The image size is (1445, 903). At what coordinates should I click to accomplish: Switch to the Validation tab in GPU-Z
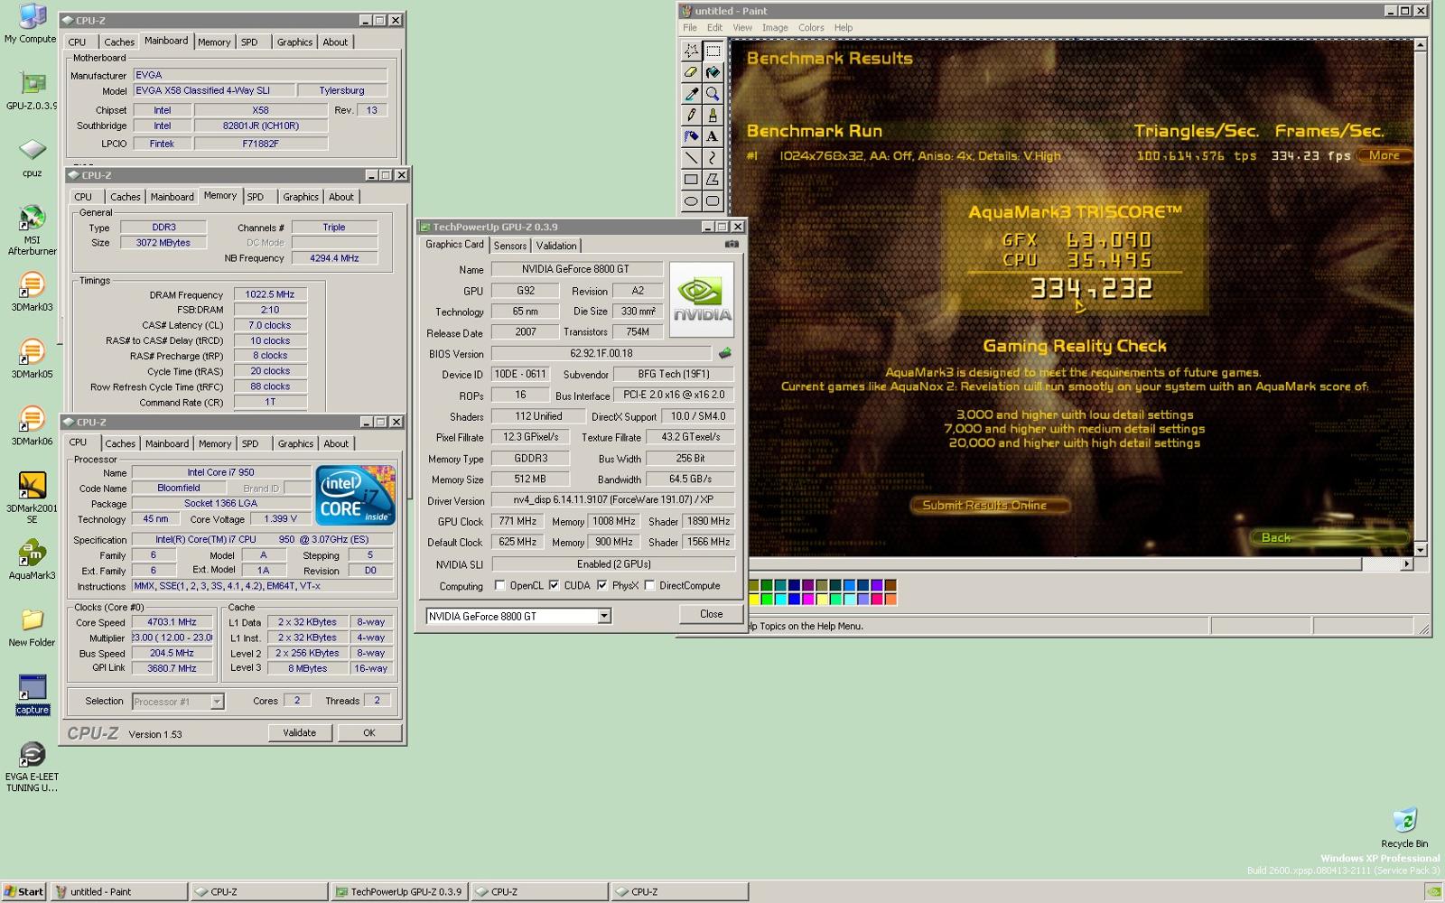[556, 246]
